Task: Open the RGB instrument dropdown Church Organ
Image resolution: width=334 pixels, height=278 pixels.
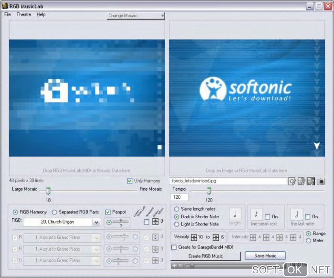Action: [x=62, y=222]
